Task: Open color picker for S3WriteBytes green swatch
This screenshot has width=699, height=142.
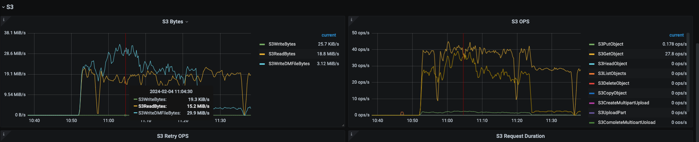Action: coord(262,44)
